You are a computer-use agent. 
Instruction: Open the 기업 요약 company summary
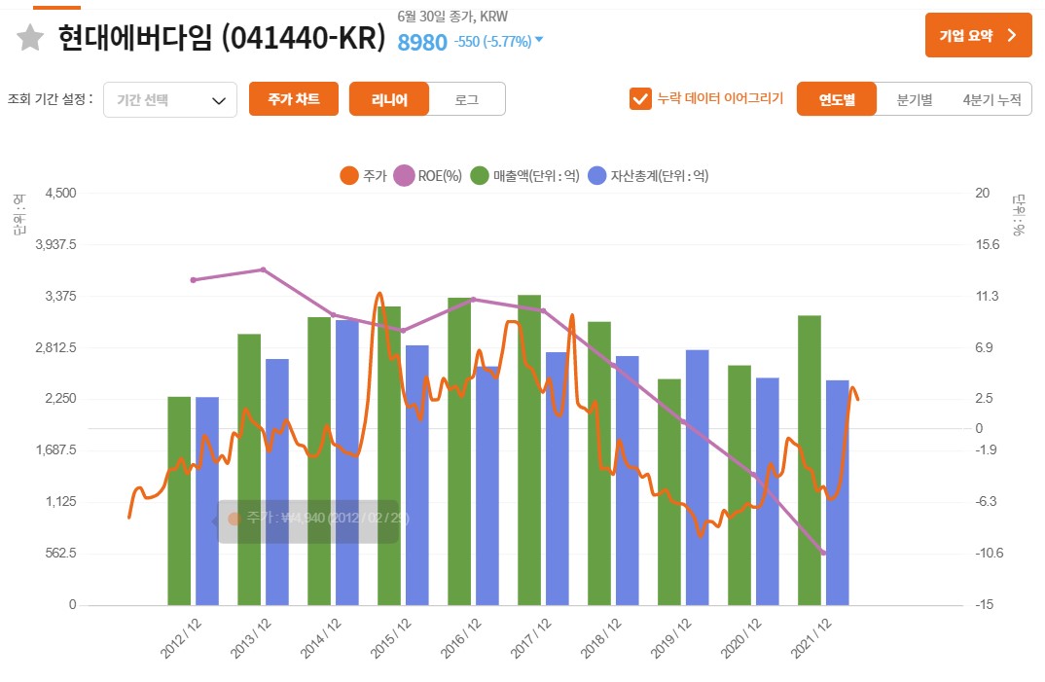[978, 35]
